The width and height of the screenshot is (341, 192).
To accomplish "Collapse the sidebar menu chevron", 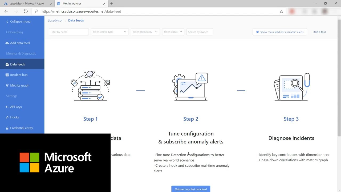I will (7, 22).
